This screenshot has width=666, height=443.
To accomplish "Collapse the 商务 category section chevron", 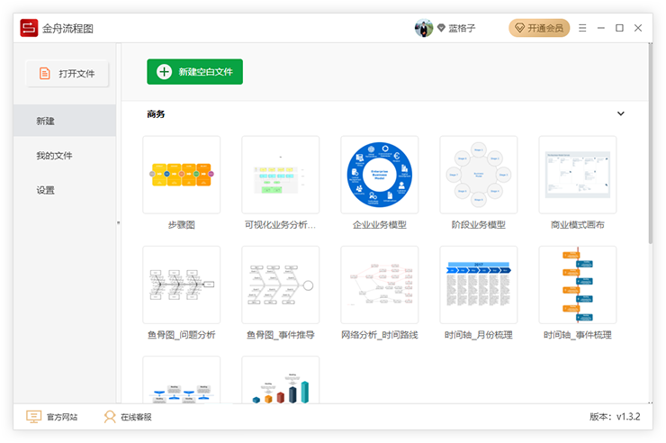I will [x=620, y=114].
